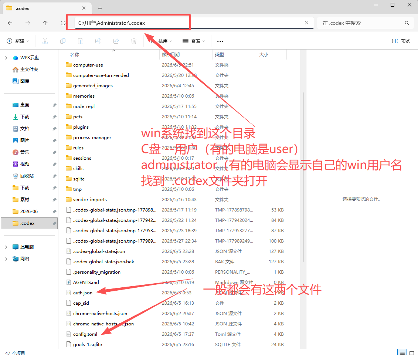The image size is (418, 355).
Task: Open new tab with plus button
Action: pyautogui.click(x=100, y=8)
